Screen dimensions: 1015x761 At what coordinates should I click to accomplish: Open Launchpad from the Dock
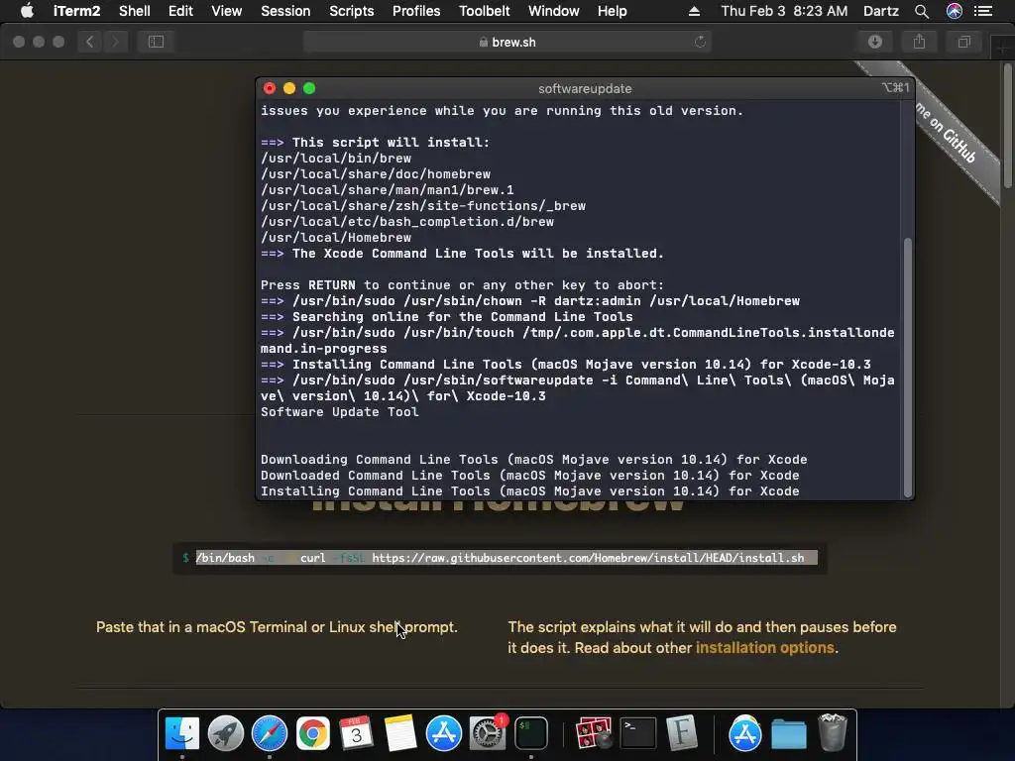click(225, 733)
